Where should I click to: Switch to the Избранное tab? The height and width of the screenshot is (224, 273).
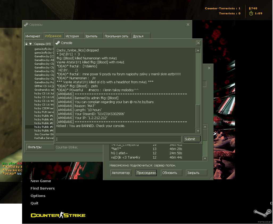tap(54, 36)
